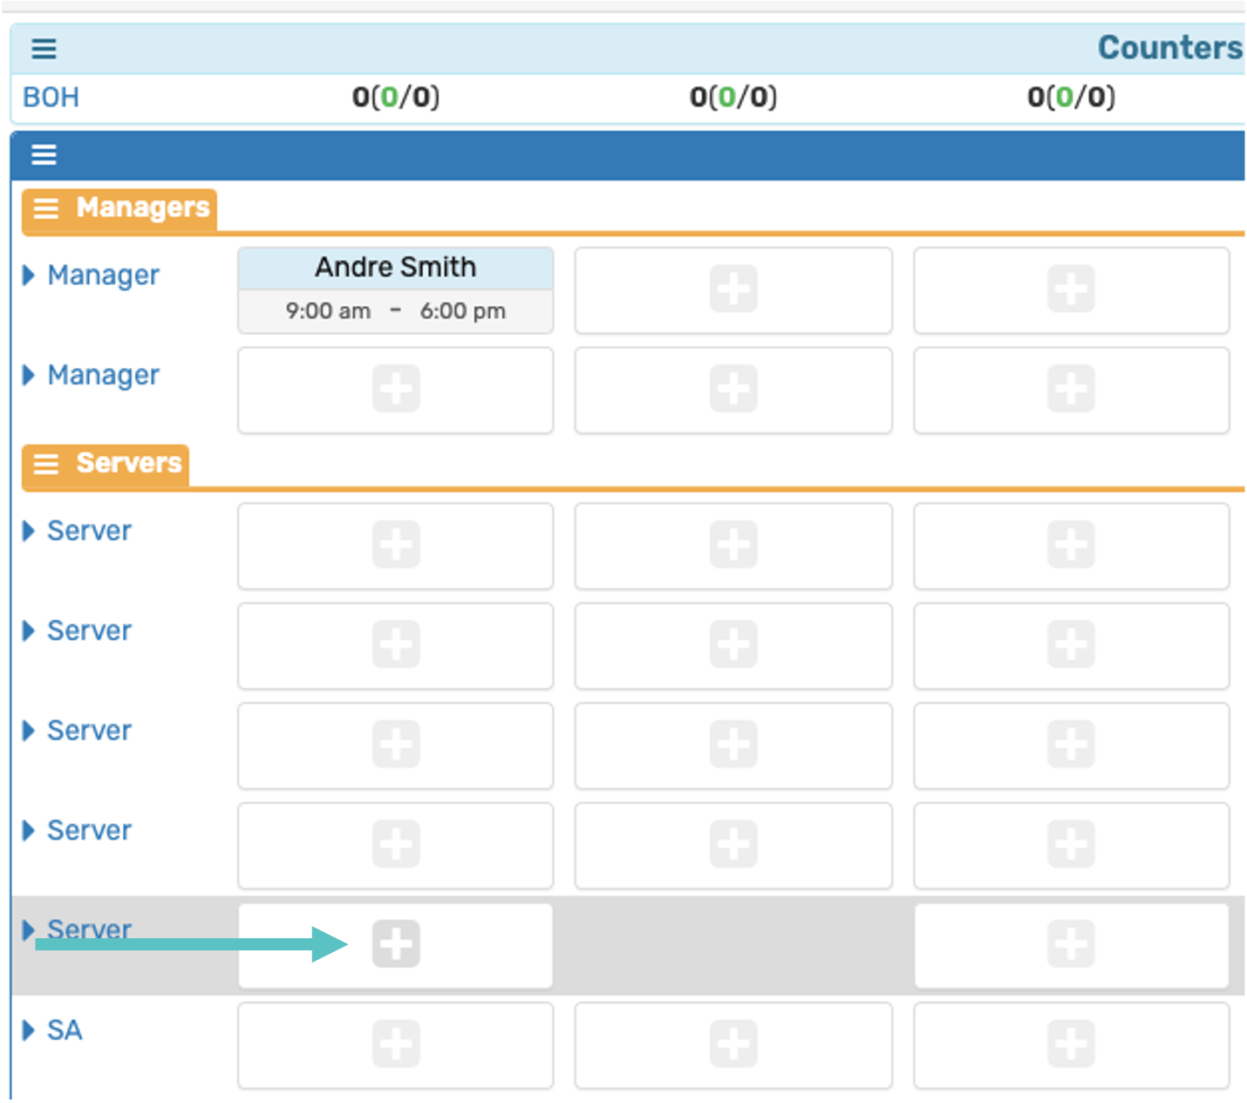1247x1103 pixels.
Task: Click the Counters heading
Action: [x=1169, y=48]
